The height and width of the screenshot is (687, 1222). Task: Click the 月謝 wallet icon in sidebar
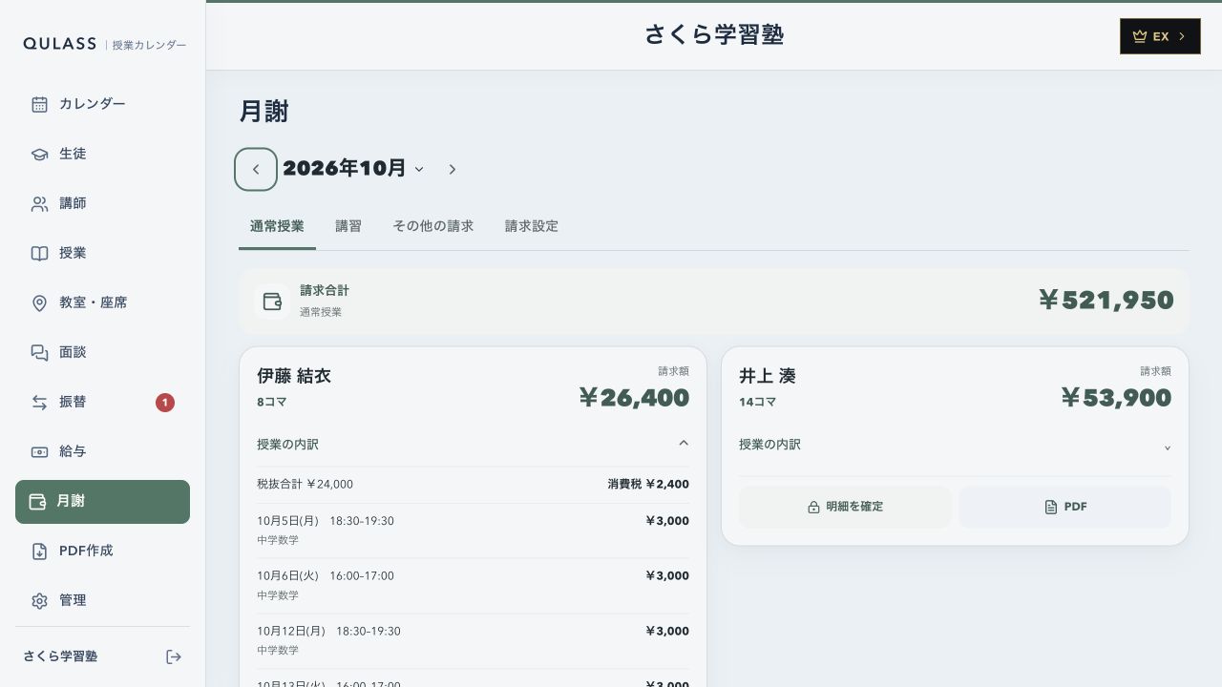[37, 501]
